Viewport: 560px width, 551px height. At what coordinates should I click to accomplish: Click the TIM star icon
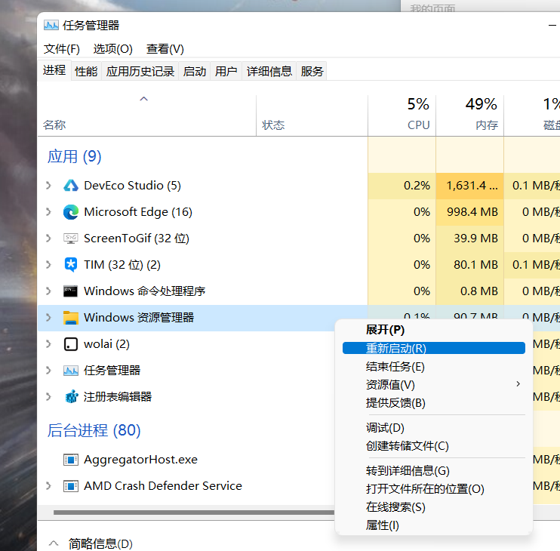[x=71, y=265]
